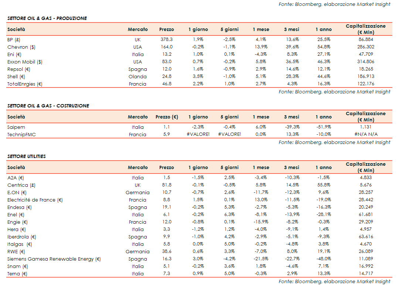Click the SETTORE OIL & GAS - PRODUZIONE heading
Viewport: 416px width, 285px height.
tap(47, 18)
